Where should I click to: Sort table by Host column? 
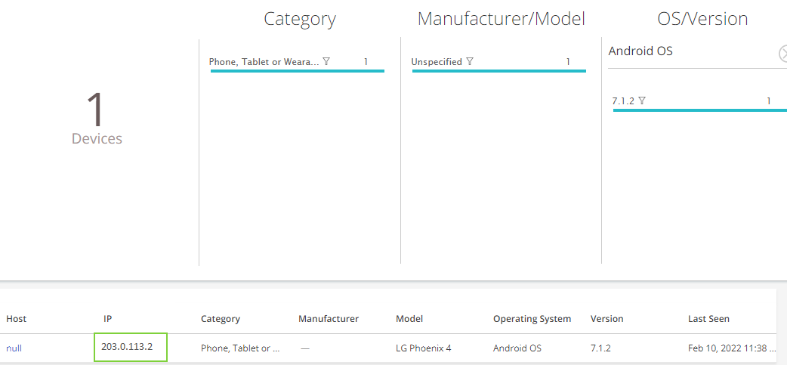coord(17,319)
